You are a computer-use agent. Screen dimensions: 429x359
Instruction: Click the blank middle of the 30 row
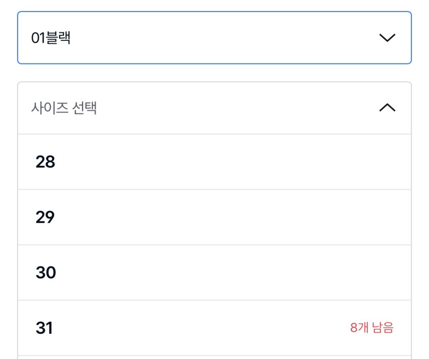click(215, 273)
